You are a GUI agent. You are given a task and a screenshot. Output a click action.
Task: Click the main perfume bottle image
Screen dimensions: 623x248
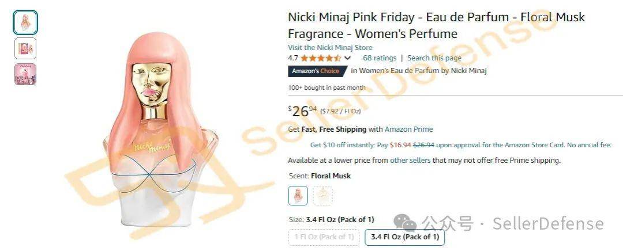coord(161,129)
